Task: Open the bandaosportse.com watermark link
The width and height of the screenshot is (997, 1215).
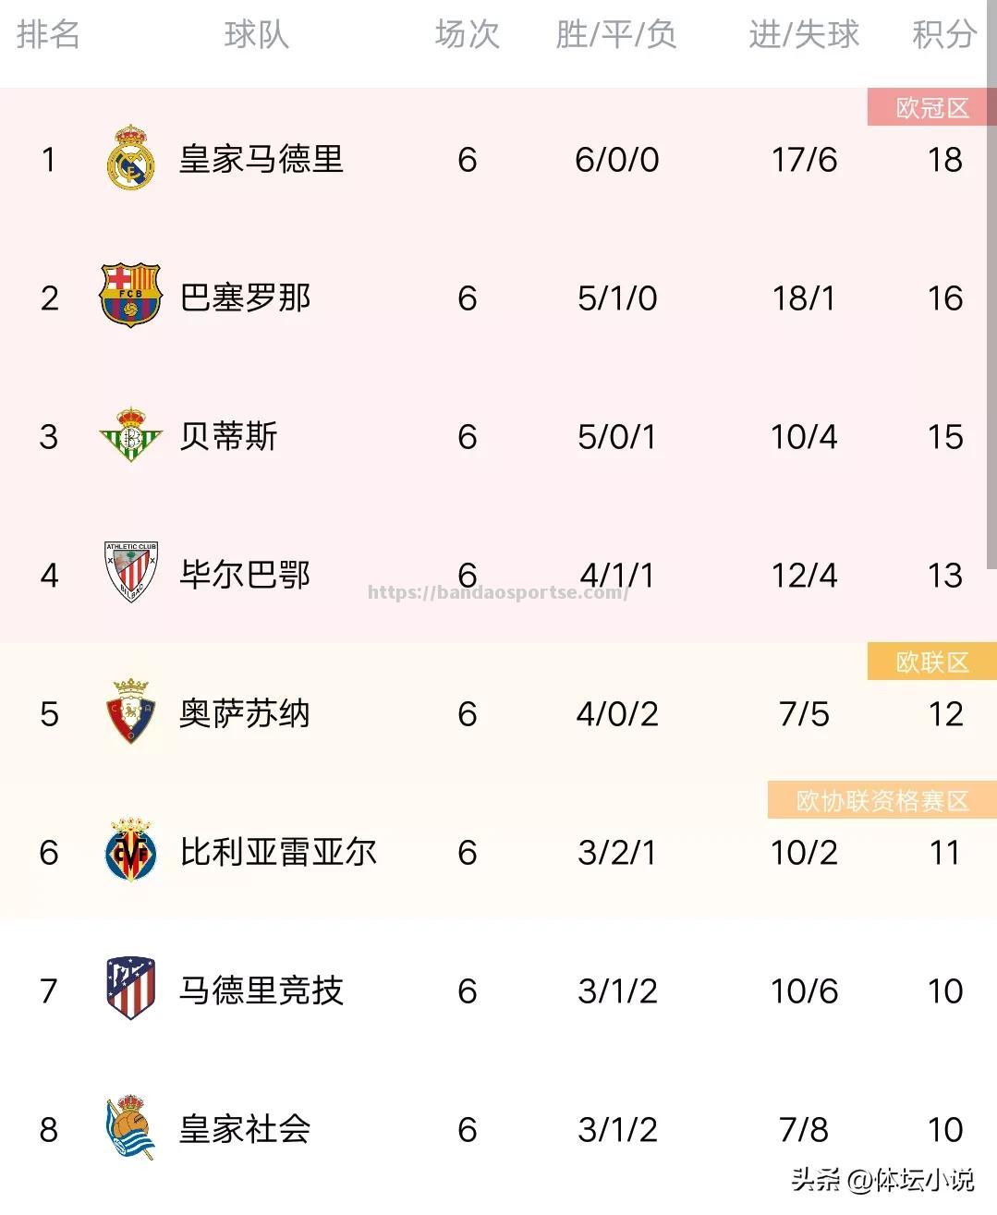Action: (x=498, y=592)
